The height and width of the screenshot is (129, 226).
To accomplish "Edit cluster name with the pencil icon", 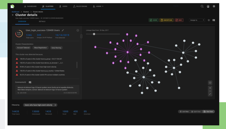I will point(63,30).
